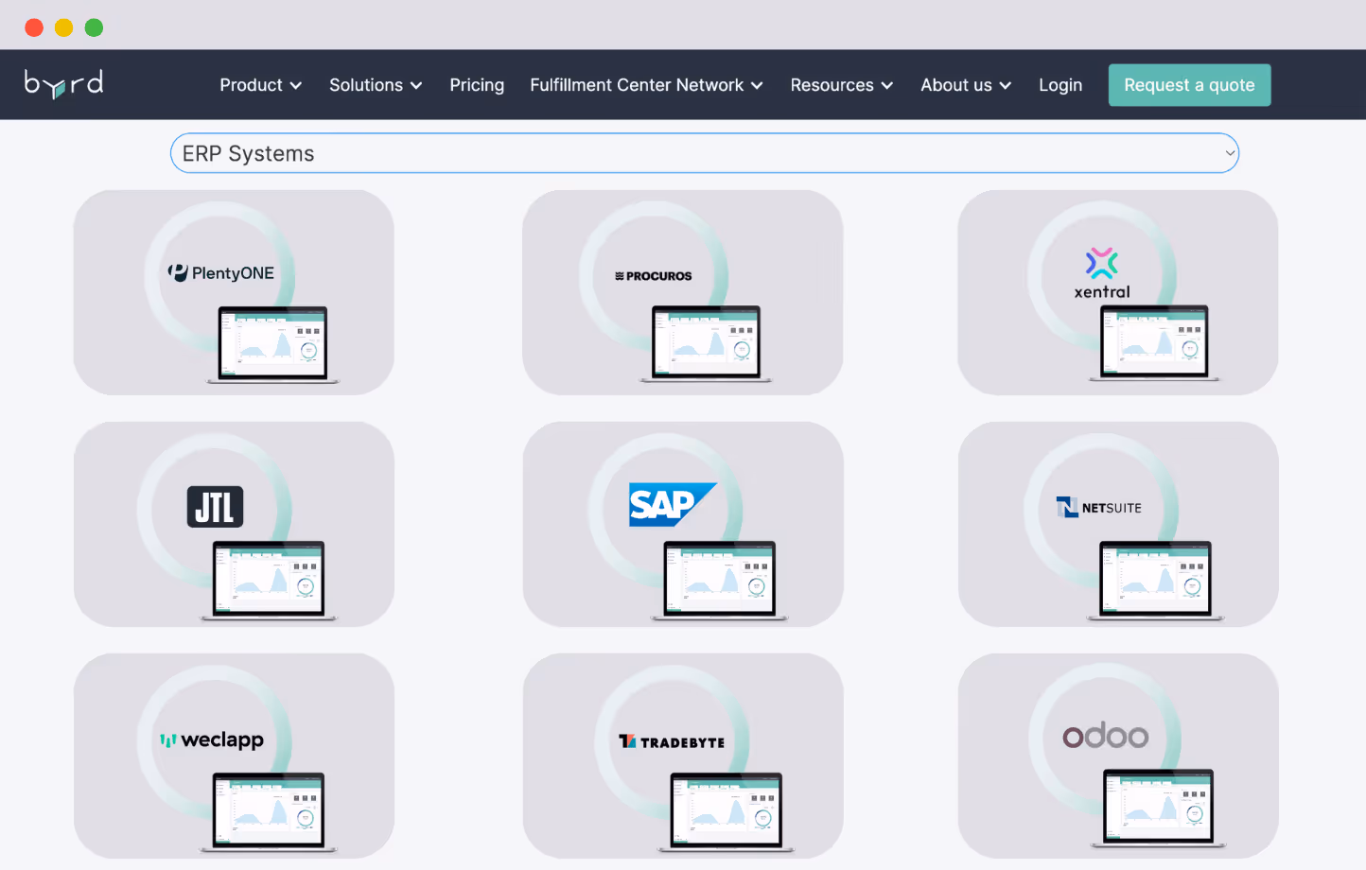Click the Request a quote button
This screenshot has width=1366, height=870.
click(x=1189, y=84)
